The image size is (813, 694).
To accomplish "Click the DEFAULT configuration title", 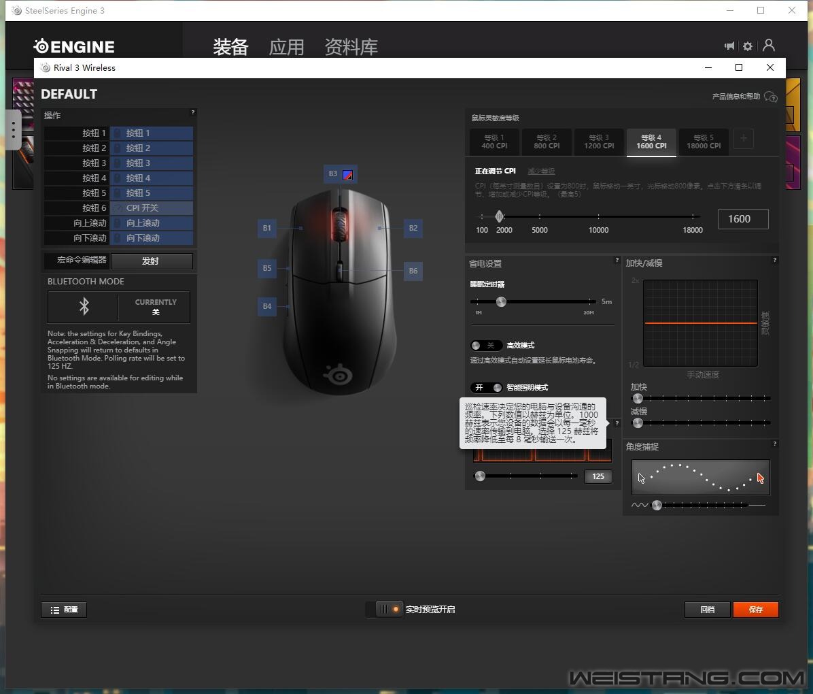I will (69, 94).
